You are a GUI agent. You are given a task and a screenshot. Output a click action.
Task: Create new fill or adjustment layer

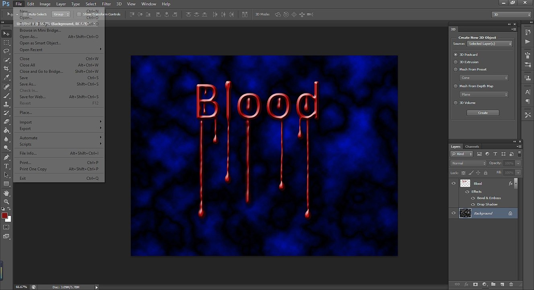(485, 284)
